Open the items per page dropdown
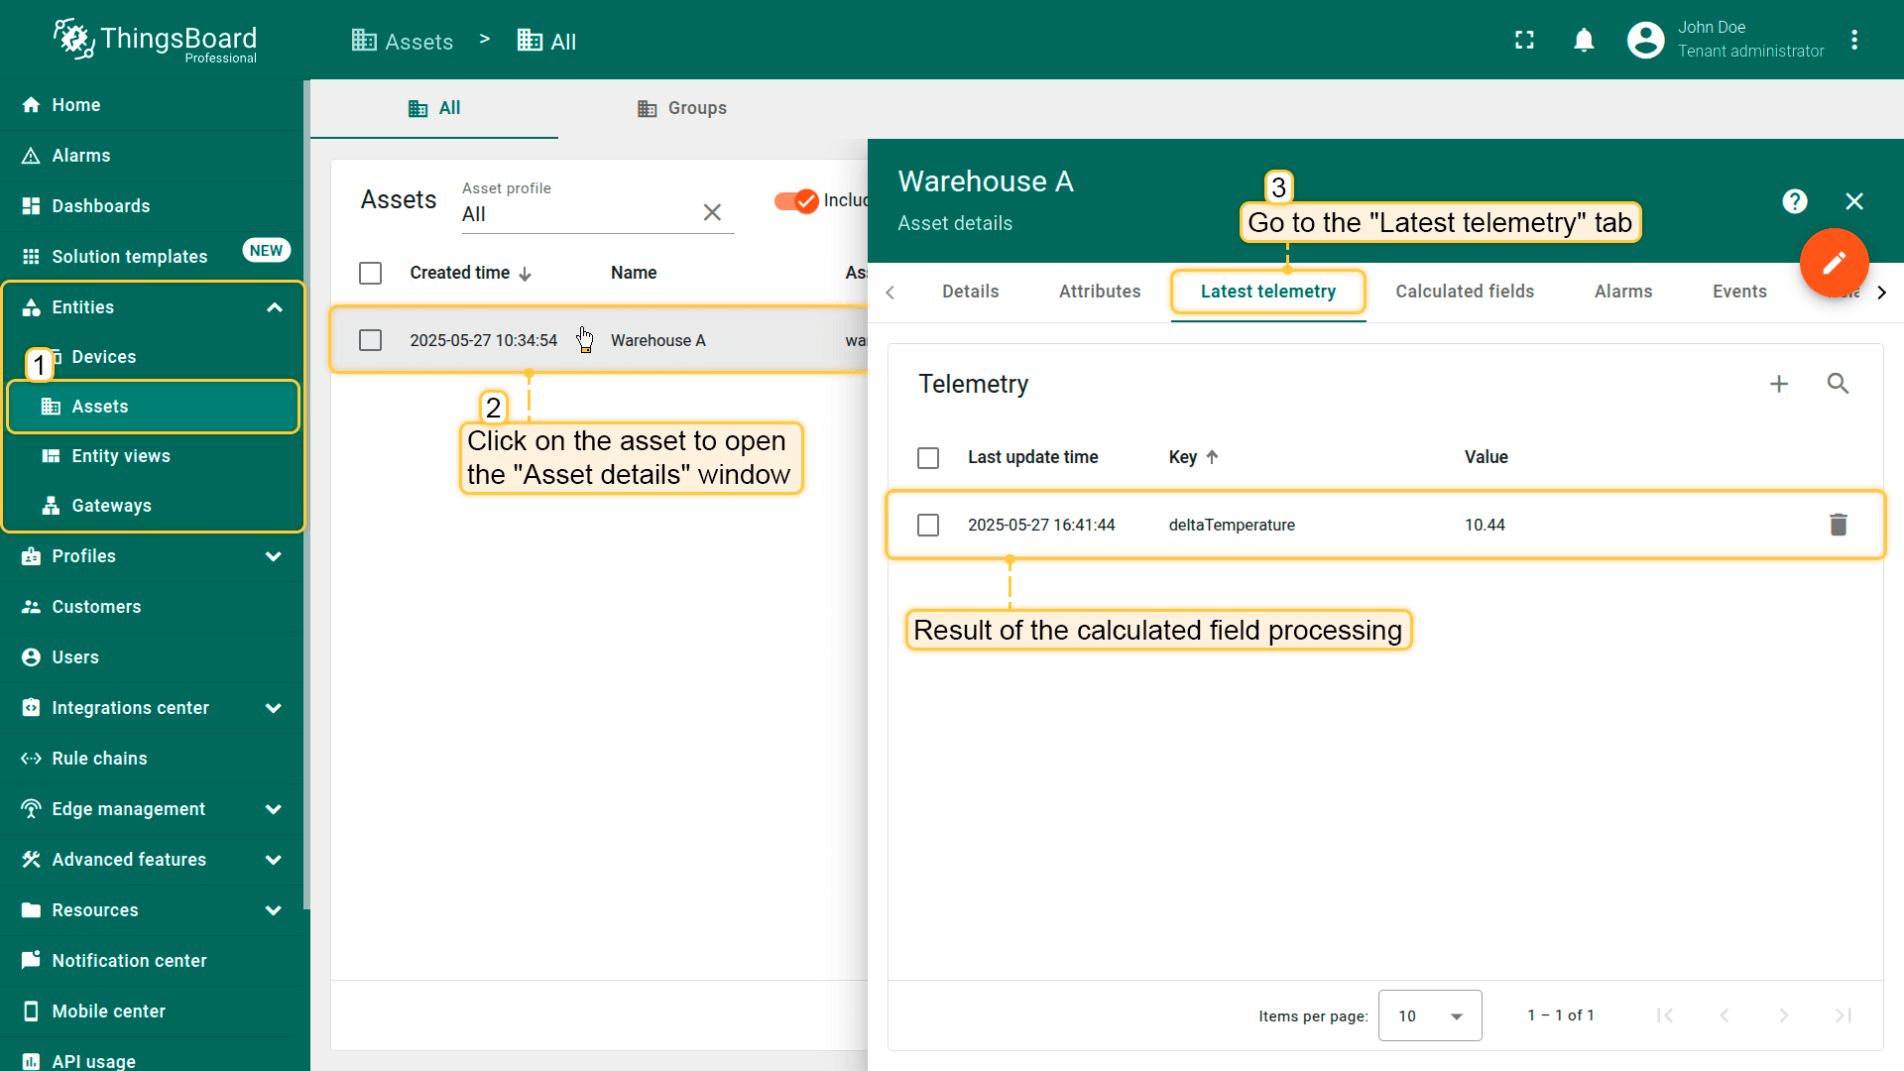This screenshot has width=1904, height=1071. pos(1429,1015)
